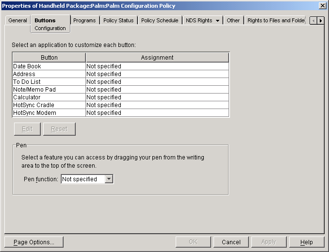Open the Rights to Files and Folders tab
Viewport: 329px width, 252px height.
[x=276, y=20]
